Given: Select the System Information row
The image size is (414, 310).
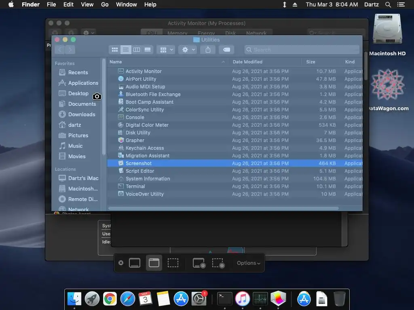Looking at the screenshot, I should tap(235, 178).
